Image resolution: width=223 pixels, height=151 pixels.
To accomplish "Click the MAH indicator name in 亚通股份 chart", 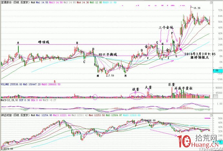I will [33, 3].
